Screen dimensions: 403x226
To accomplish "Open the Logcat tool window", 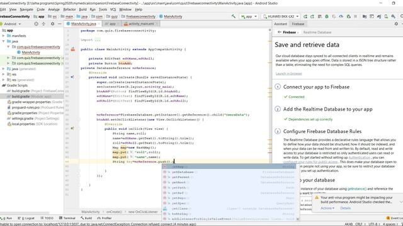I will tap(26, 218).
